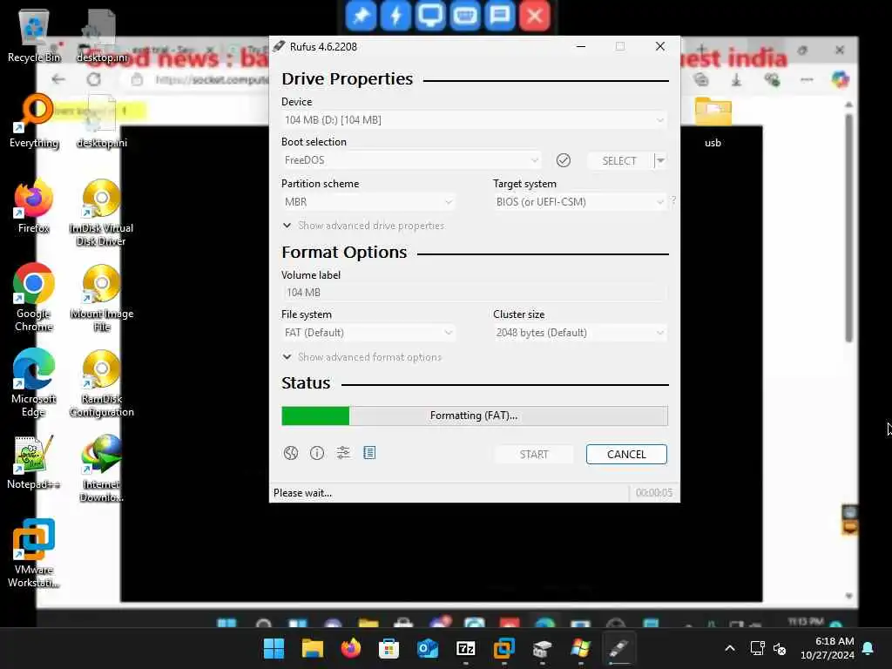Open Firefox desktop shortcut
Image resolution: width=892 pixels, height=669 pixels.
tap(34, 206)
